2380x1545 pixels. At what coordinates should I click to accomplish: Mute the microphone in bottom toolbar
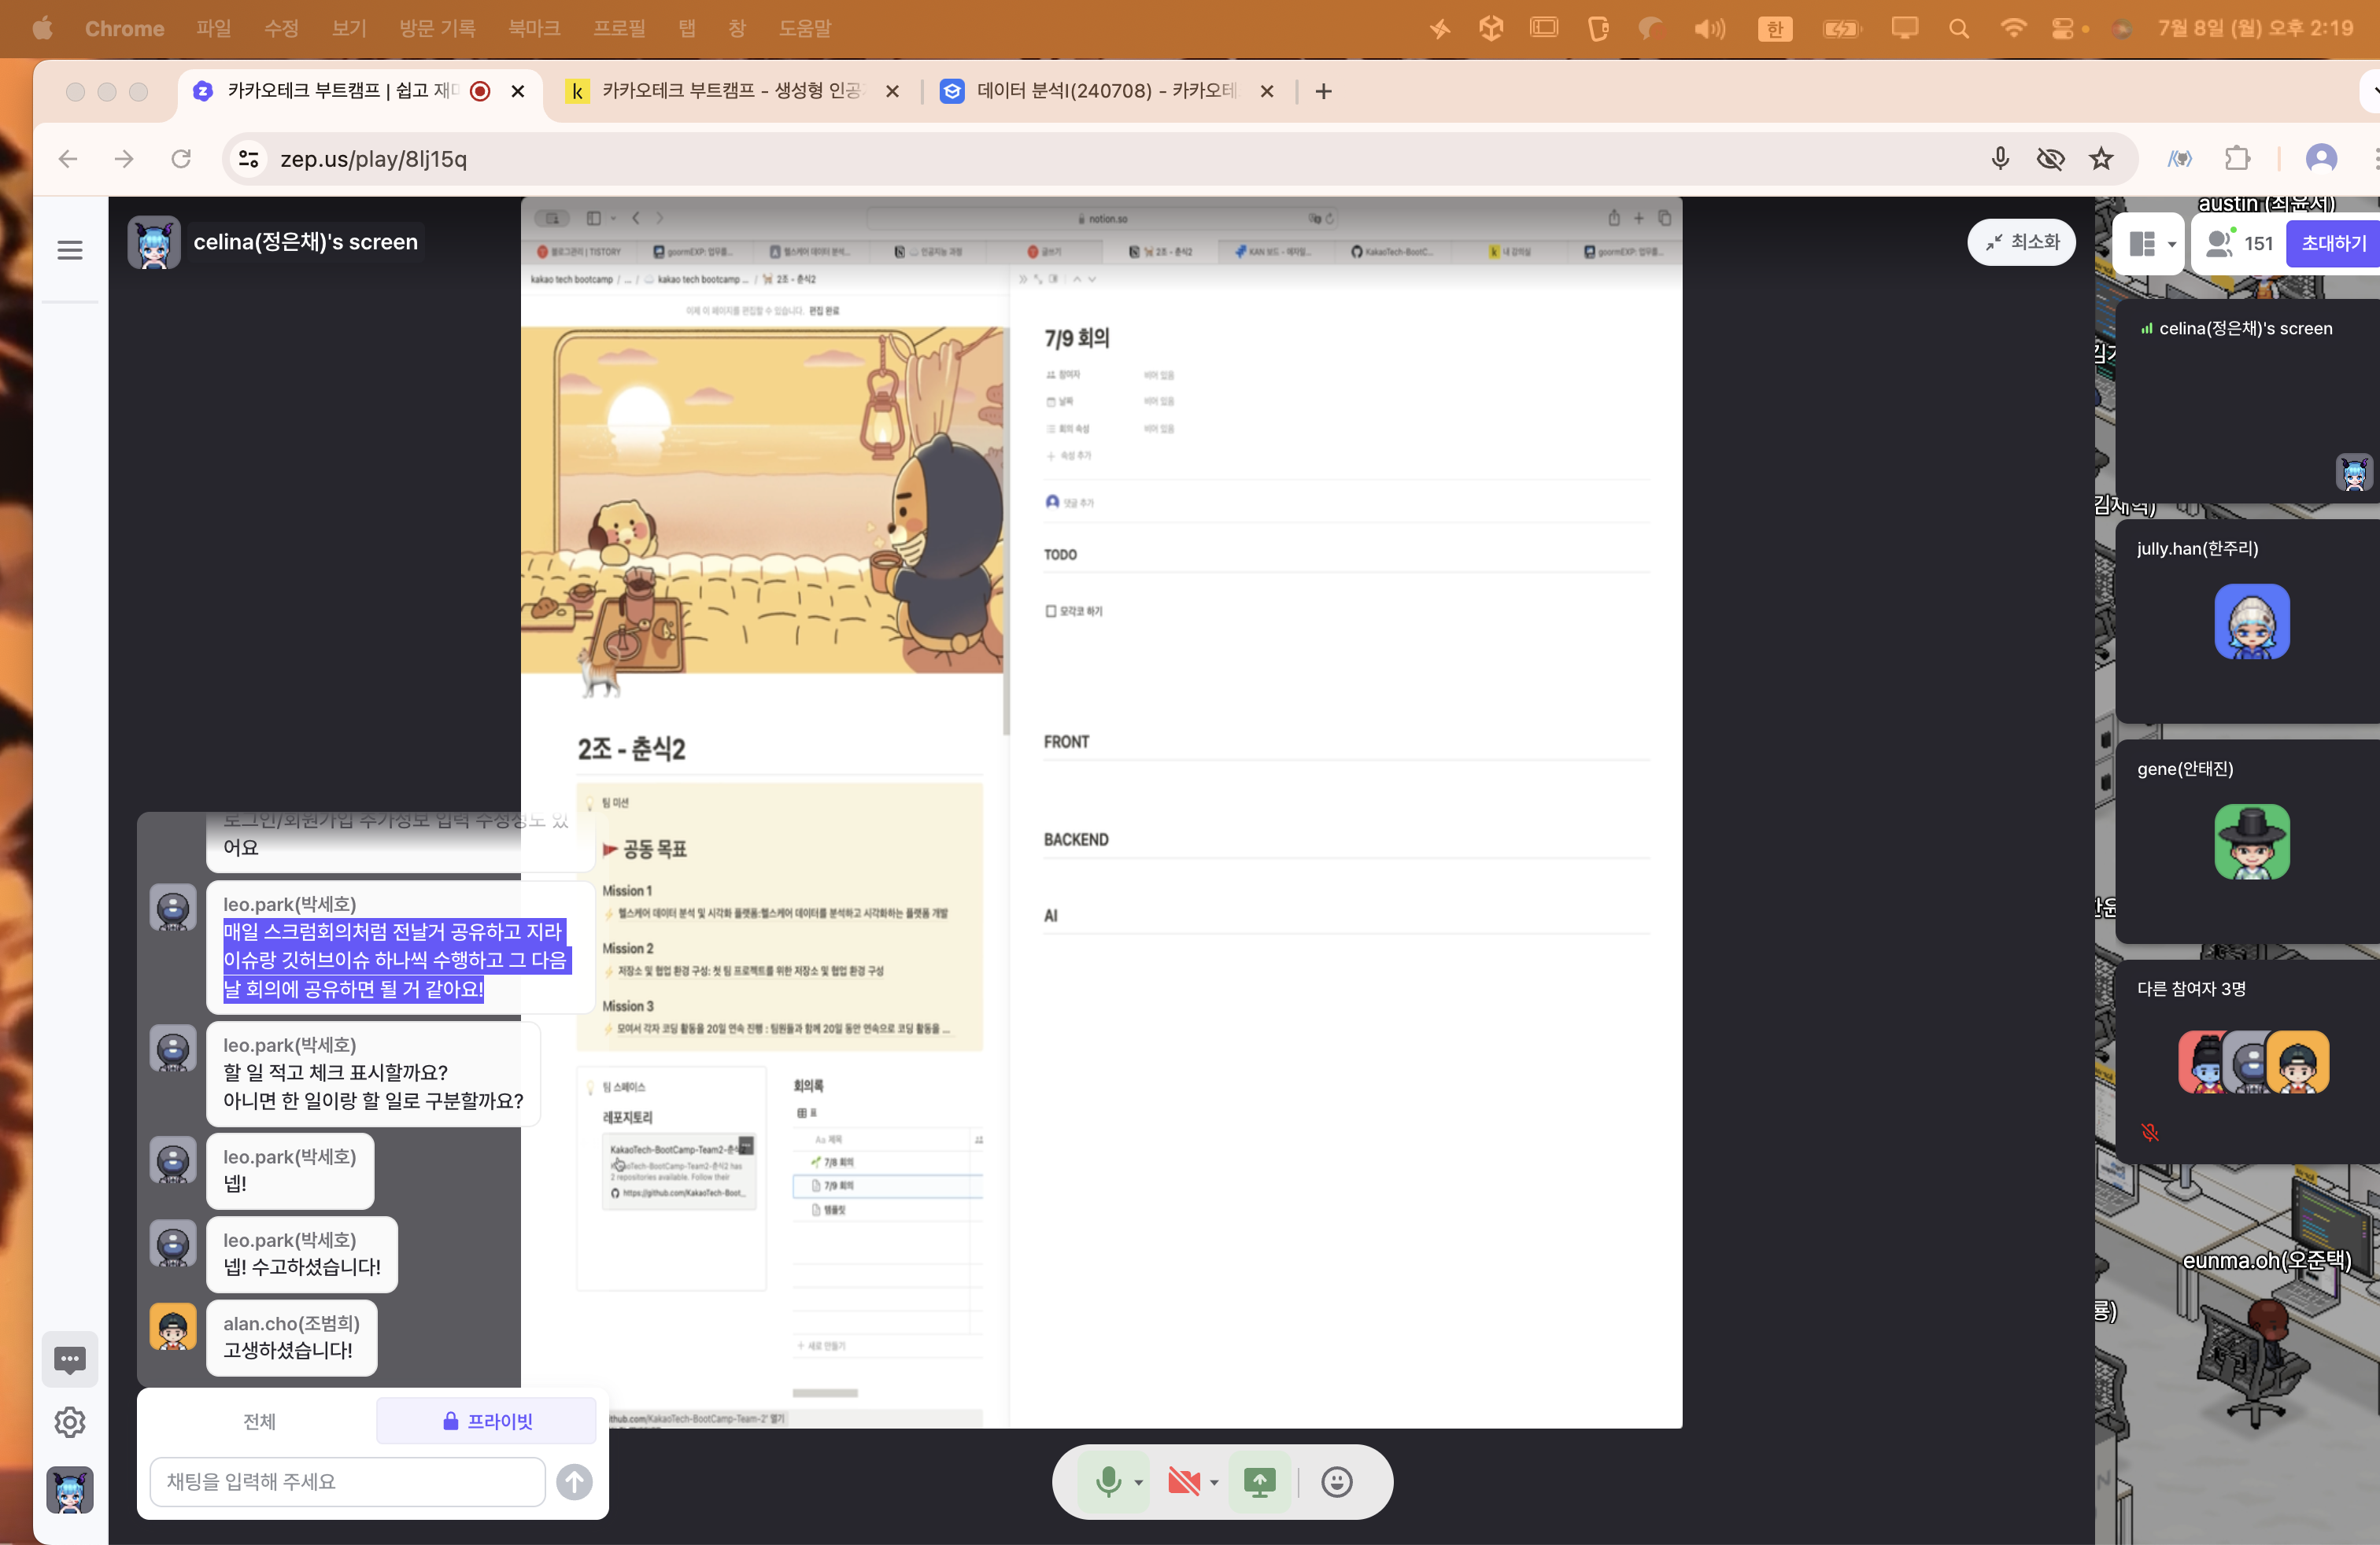click(1108, 1481)
